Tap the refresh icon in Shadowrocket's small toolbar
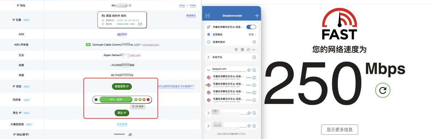435x139 pixels. coord(248,49)
